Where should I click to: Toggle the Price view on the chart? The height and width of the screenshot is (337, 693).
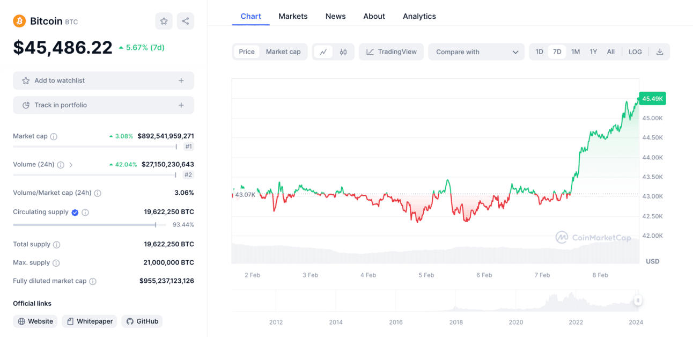pos(247,52)
